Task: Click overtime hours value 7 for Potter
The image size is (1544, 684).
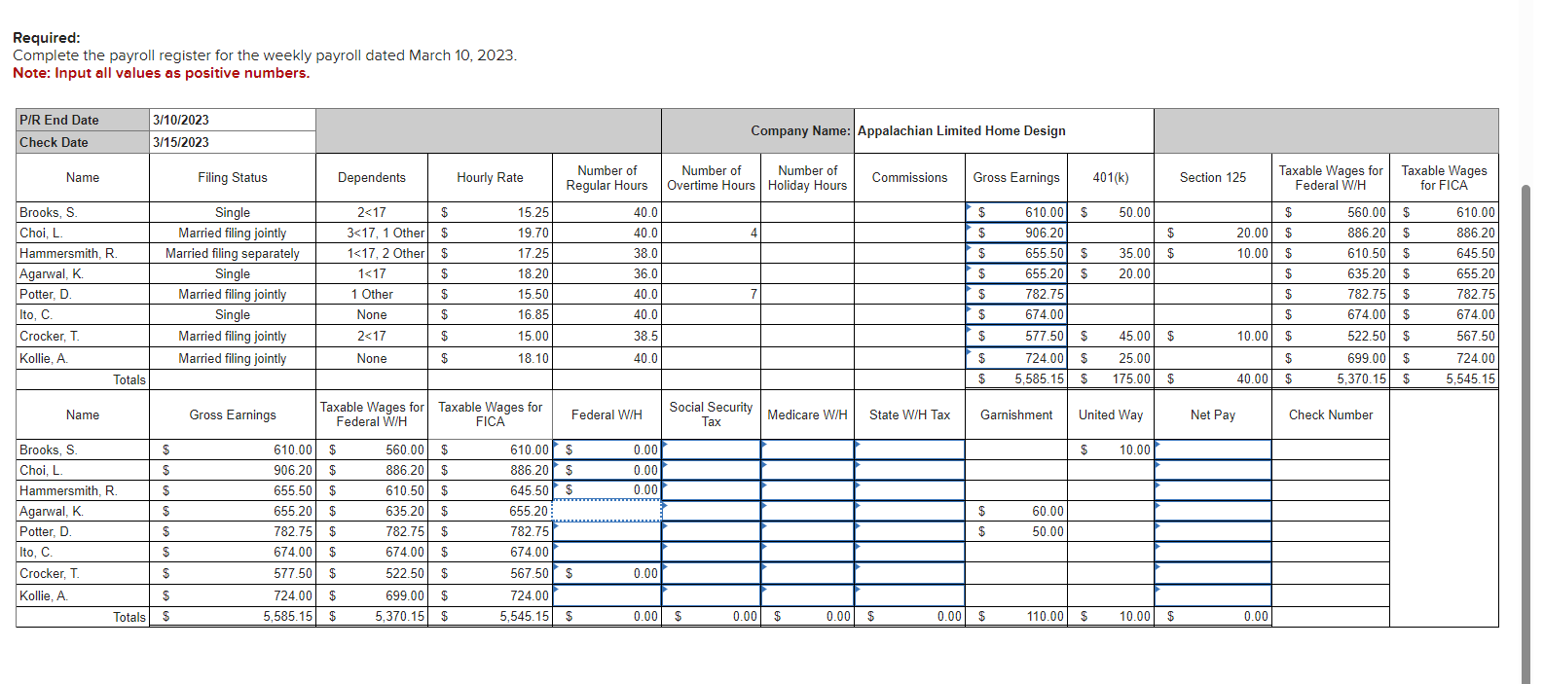Action: (754, 294)
